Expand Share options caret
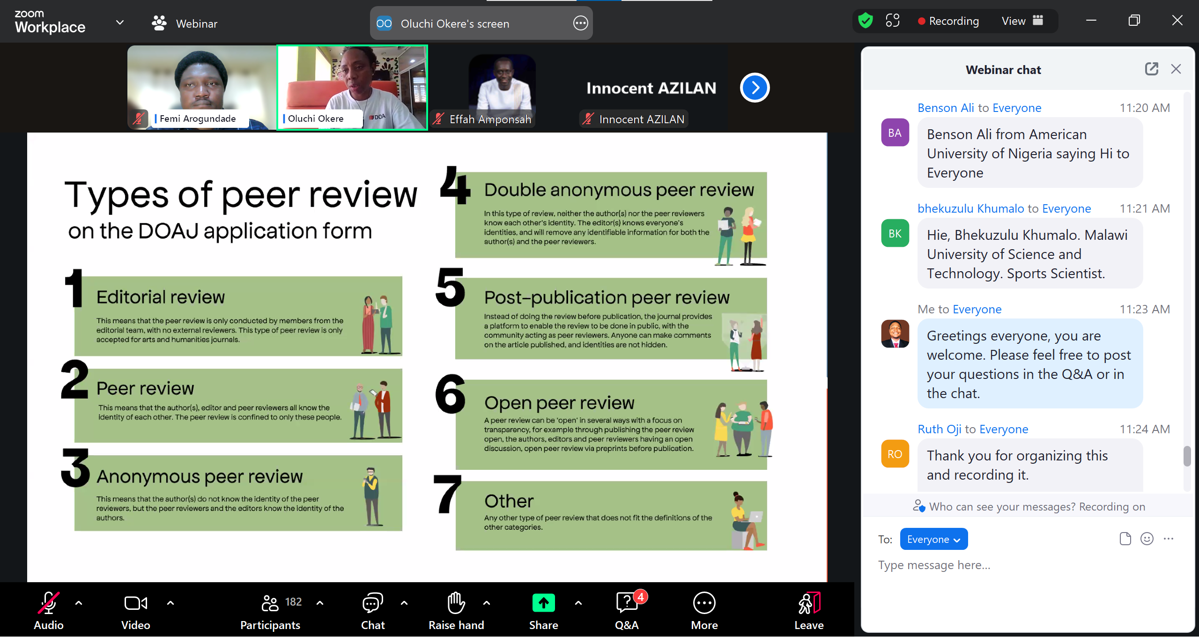Viewport: 1199px width, 637px height. click(x=578, y=603)
